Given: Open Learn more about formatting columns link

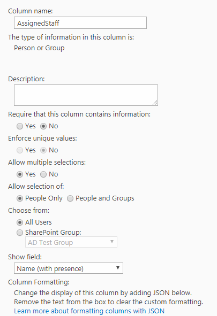Looking at the screenshot, I should pos(89,311).
